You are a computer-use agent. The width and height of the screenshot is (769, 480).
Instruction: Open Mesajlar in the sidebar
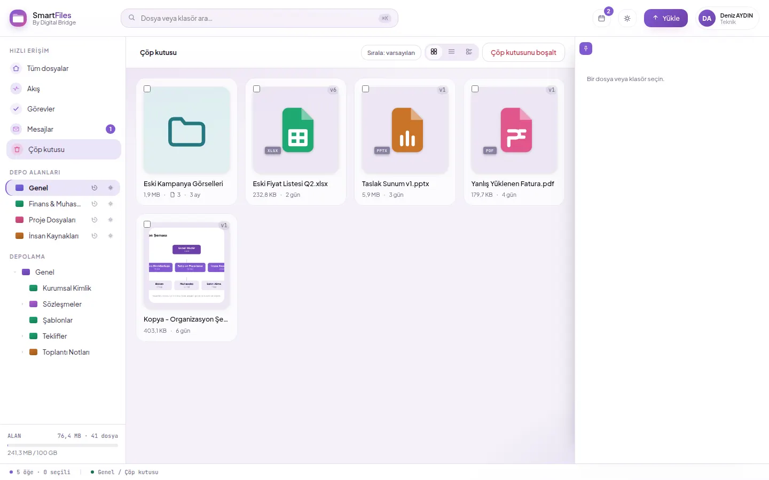pos(64,129)
